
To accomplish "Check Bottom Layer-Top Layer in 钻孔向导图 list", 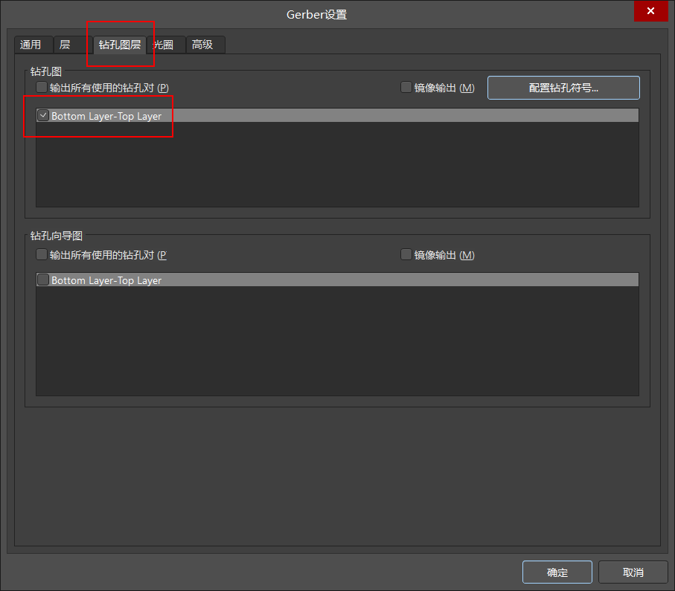I will click(43, 280).
